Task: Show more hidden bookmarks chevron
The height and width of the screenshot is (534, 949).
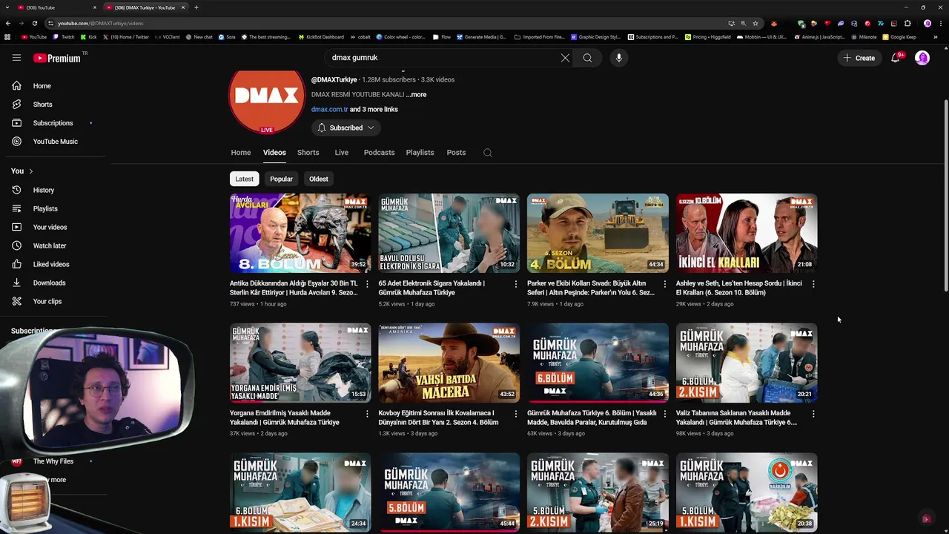Action: (936, 36)
